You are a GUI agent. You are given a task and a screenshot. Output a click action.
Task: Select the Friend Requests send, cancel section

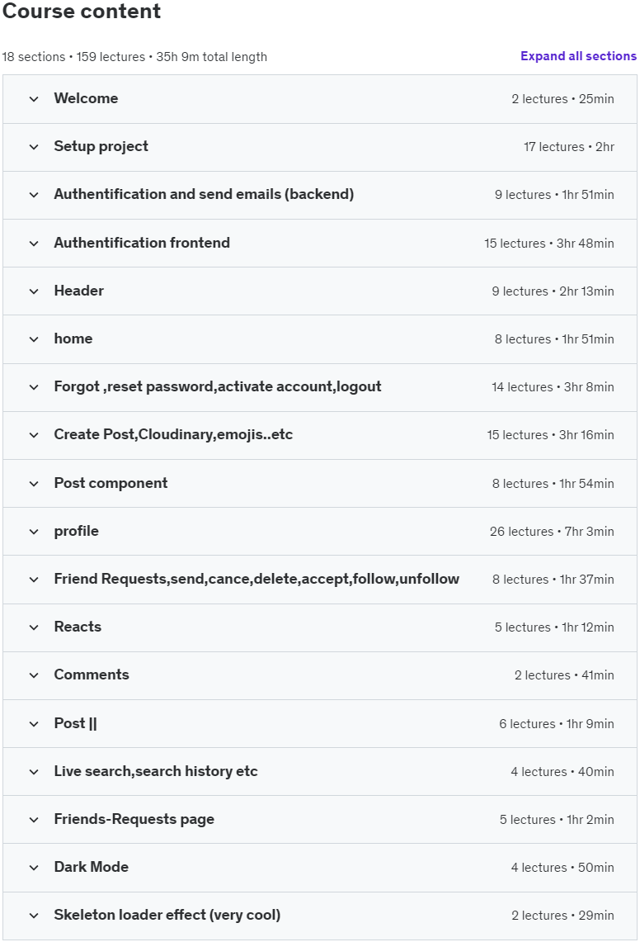pyautogui.click(x=256, y=579)
